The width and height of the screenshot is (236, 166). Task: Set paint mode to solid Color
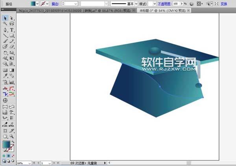click(4, 156)
